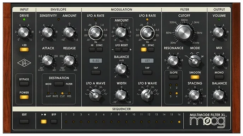Toggle the SMOOTH button off
This screenshot has width=243, height=136.
pos(195,77)
